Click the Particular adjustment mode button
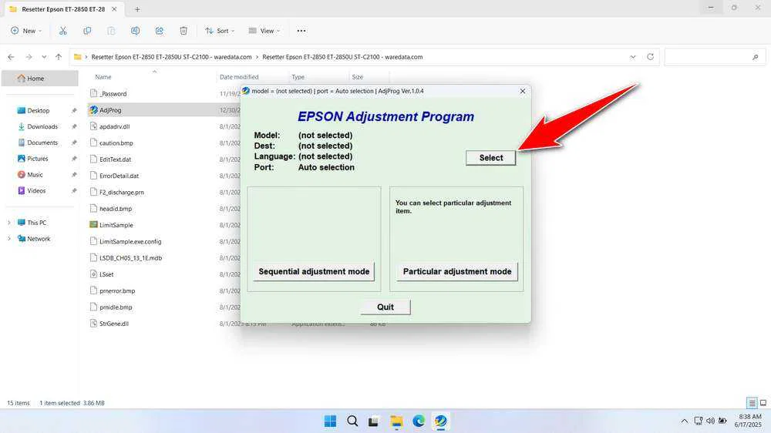 (456, 271)
